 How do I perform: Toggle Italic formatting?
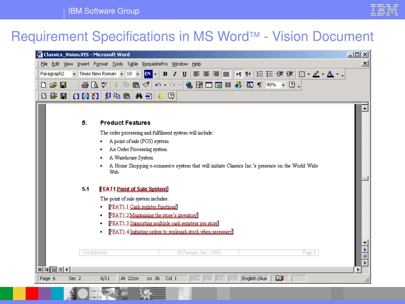pyautogui.click(x=175, y=74)
